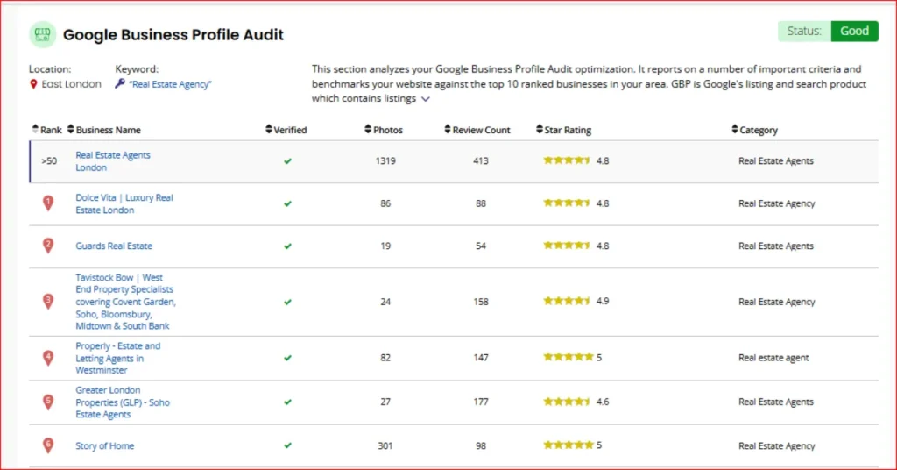
Task: Click rank 1 map pin marker
Action: coord(48,203)
